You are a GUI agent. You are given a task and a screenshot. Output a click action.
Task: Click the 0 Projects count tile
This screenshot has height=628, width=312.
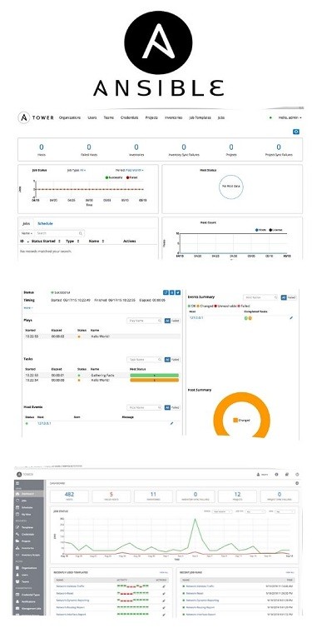[231, 150]
